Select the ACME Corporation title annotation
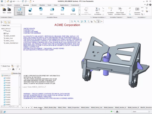 pos(67,25)
